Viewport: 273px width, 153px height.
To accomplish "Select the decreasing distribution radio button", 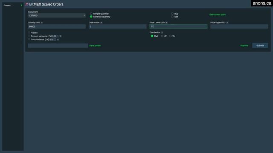I will (x=170, y=36).
